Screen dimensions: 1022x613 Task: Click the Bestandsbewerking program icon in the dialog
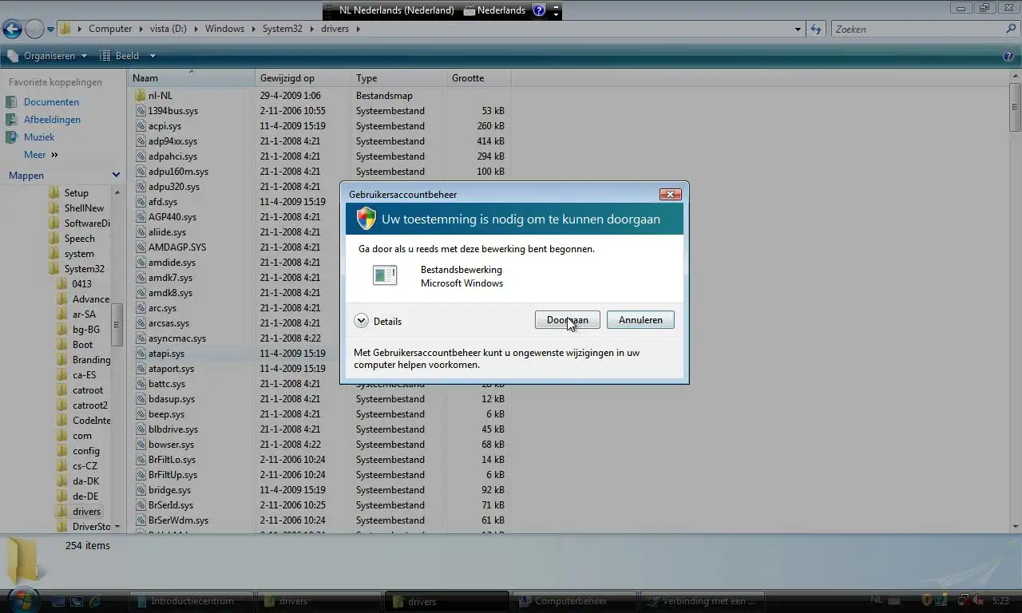click(385, 275)
